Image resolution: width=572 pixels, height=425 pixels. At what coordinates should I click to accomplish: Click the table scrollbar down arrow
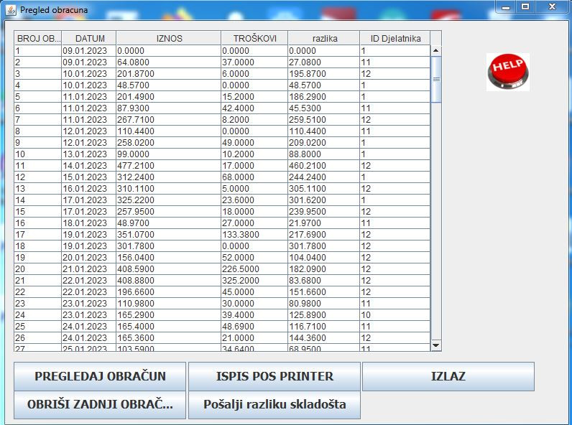(x=435, y=346)
